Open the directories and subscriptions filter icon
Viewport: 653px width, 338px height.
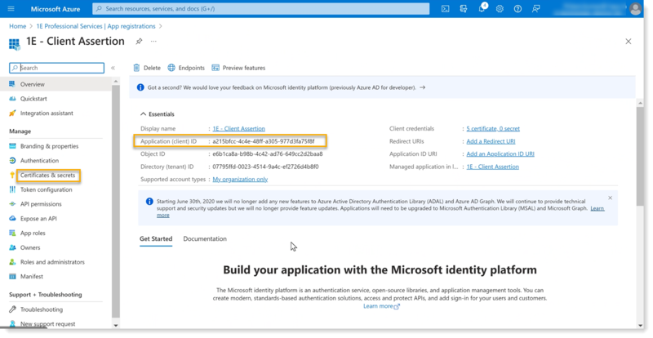click(x=462, y=10)
